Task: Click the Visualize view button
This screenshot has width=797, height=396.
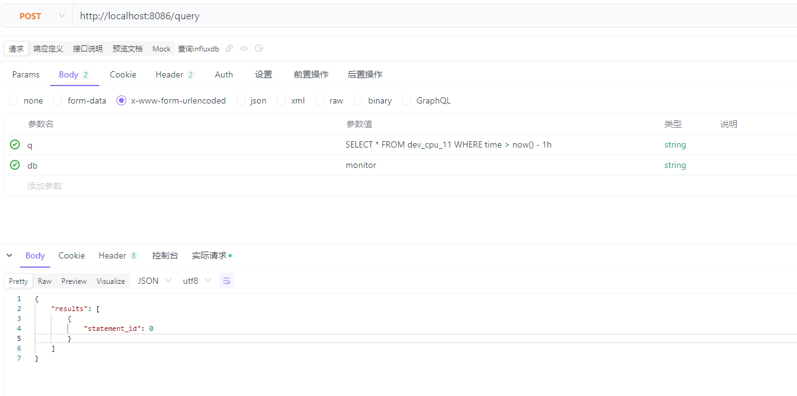Action: [x=110, y=280]
